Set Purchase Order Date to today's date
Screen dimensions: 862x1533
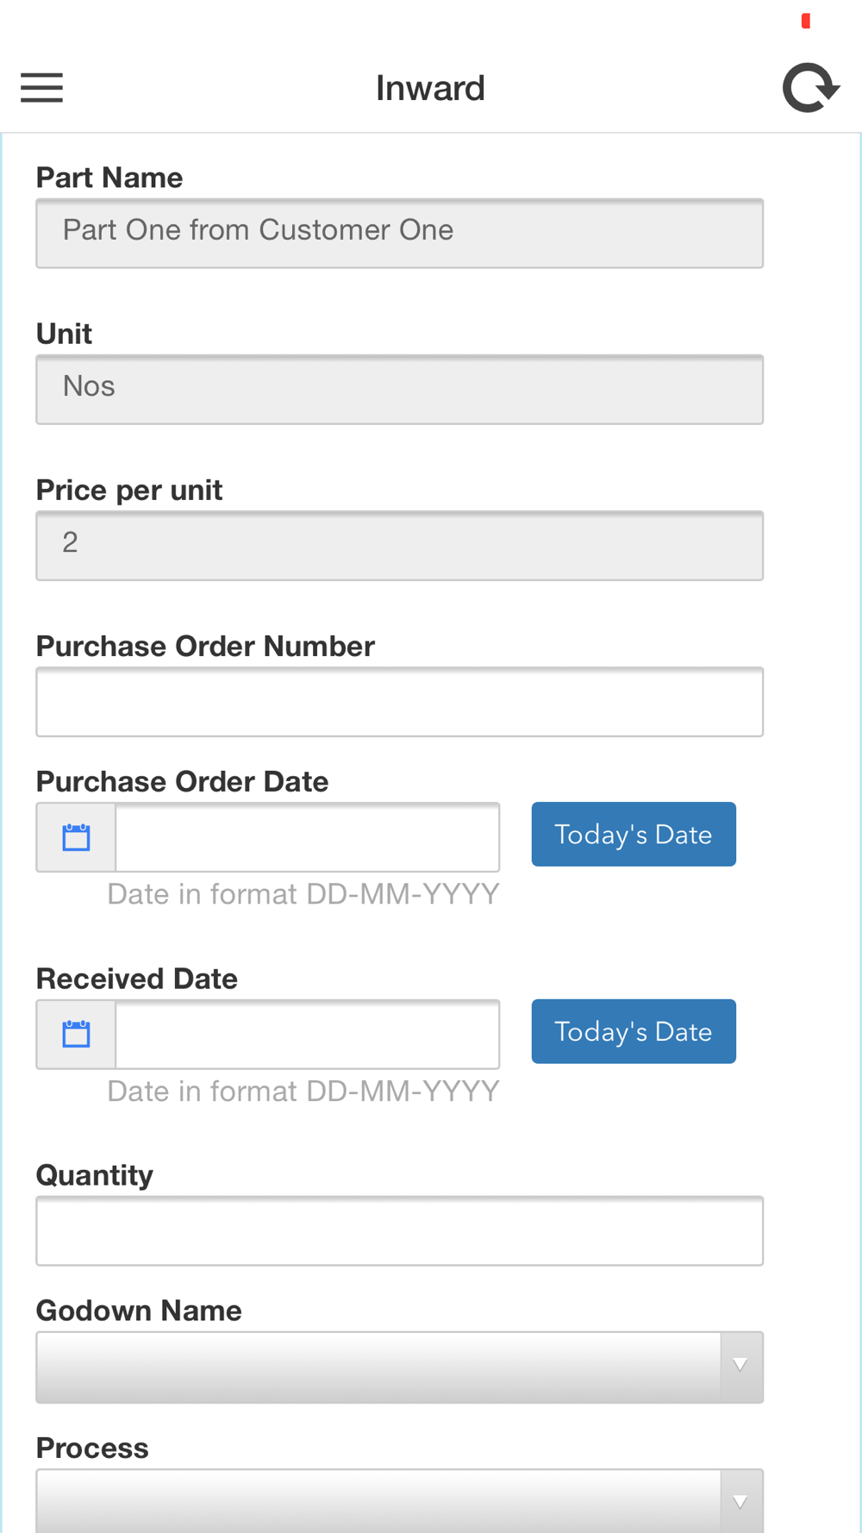tap(634, 835)
